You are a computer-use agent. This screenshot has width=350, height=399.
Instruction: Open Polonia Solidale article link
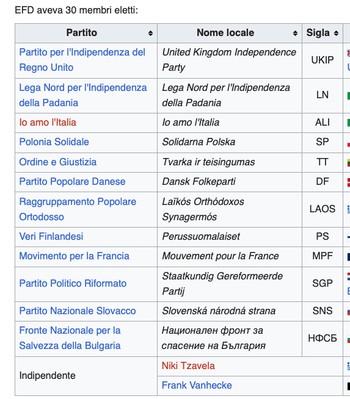[x=54, y=142]
